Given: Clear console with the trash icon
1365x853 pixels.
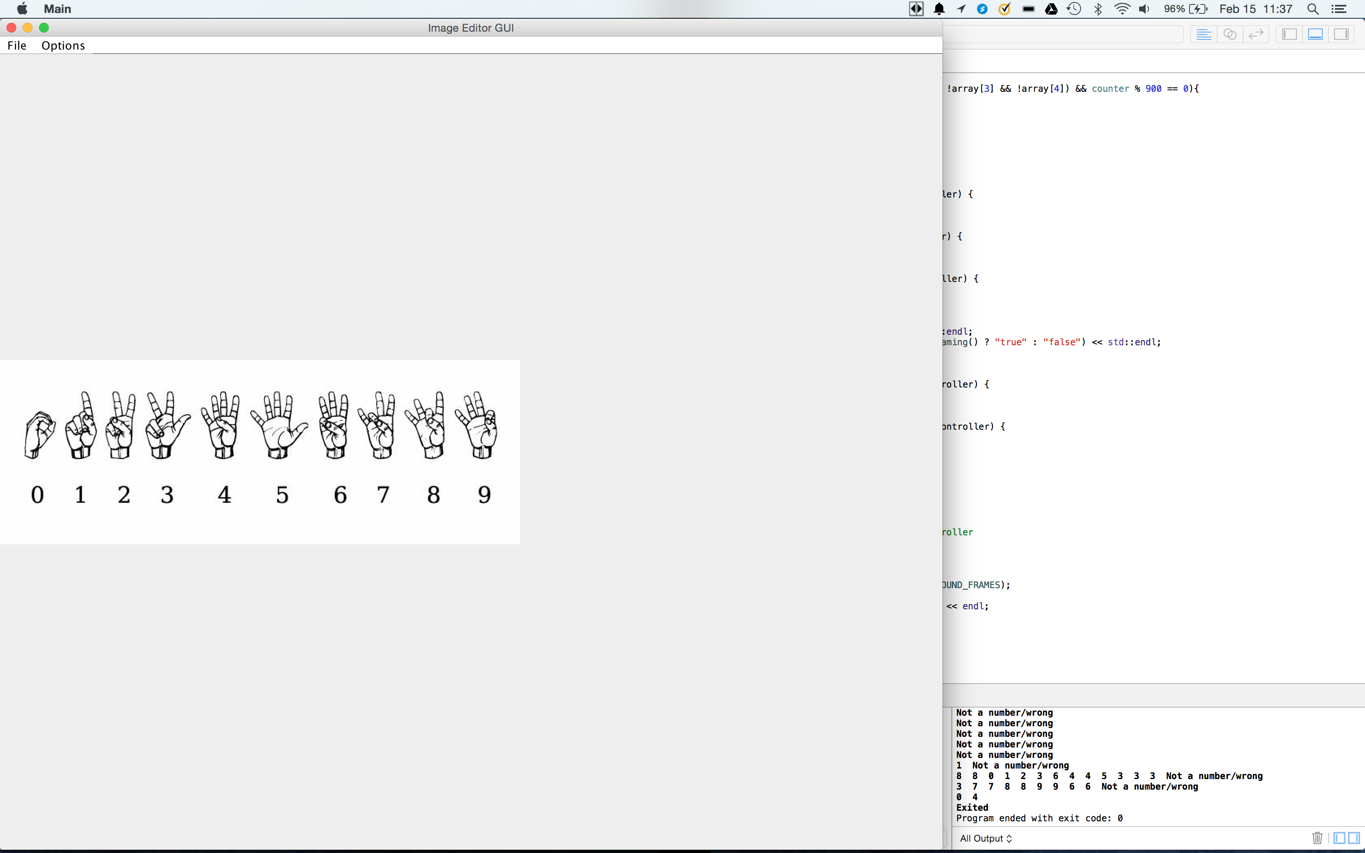Looking at the screenshot, I should point(1317,838).
